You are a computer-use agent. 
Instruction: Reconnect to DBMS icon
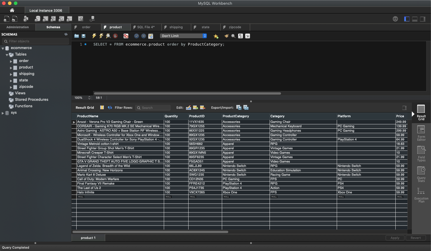pos(92,19)
